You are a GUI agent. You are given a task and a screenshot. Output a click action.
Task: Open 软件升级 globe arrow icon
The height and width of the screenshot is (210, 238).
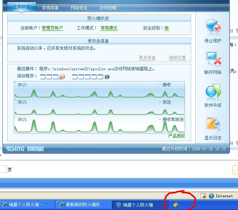pyautogui.click(x=213, y=91)
